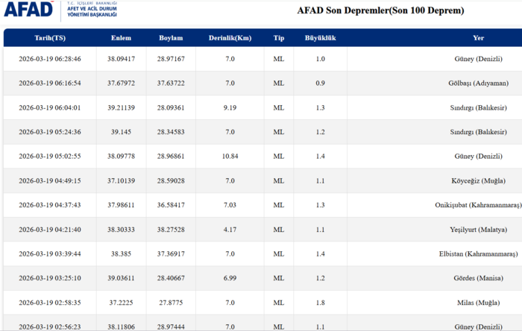Viewport: 522px width, 331px height.
Task: Click latitude value 39.145
Action: click(121, 132)
